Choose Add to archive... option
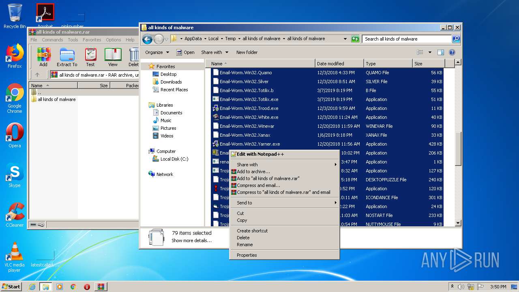The height and width of the screenshot is (292, 519). [x=284, y=172]
